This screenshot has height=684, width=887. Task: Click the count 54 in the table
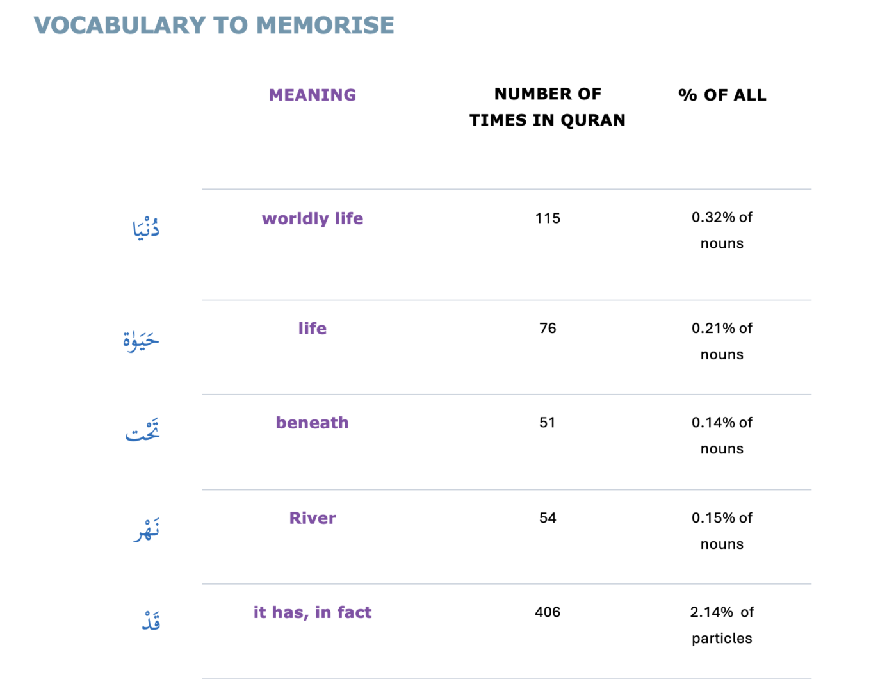click(548, 518)
